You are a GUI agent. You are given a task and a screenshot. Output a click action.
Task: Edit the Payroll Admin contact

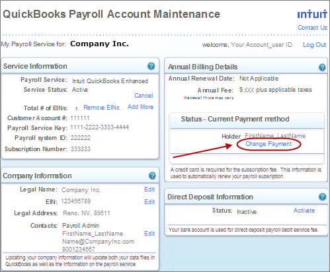(149, 234)
